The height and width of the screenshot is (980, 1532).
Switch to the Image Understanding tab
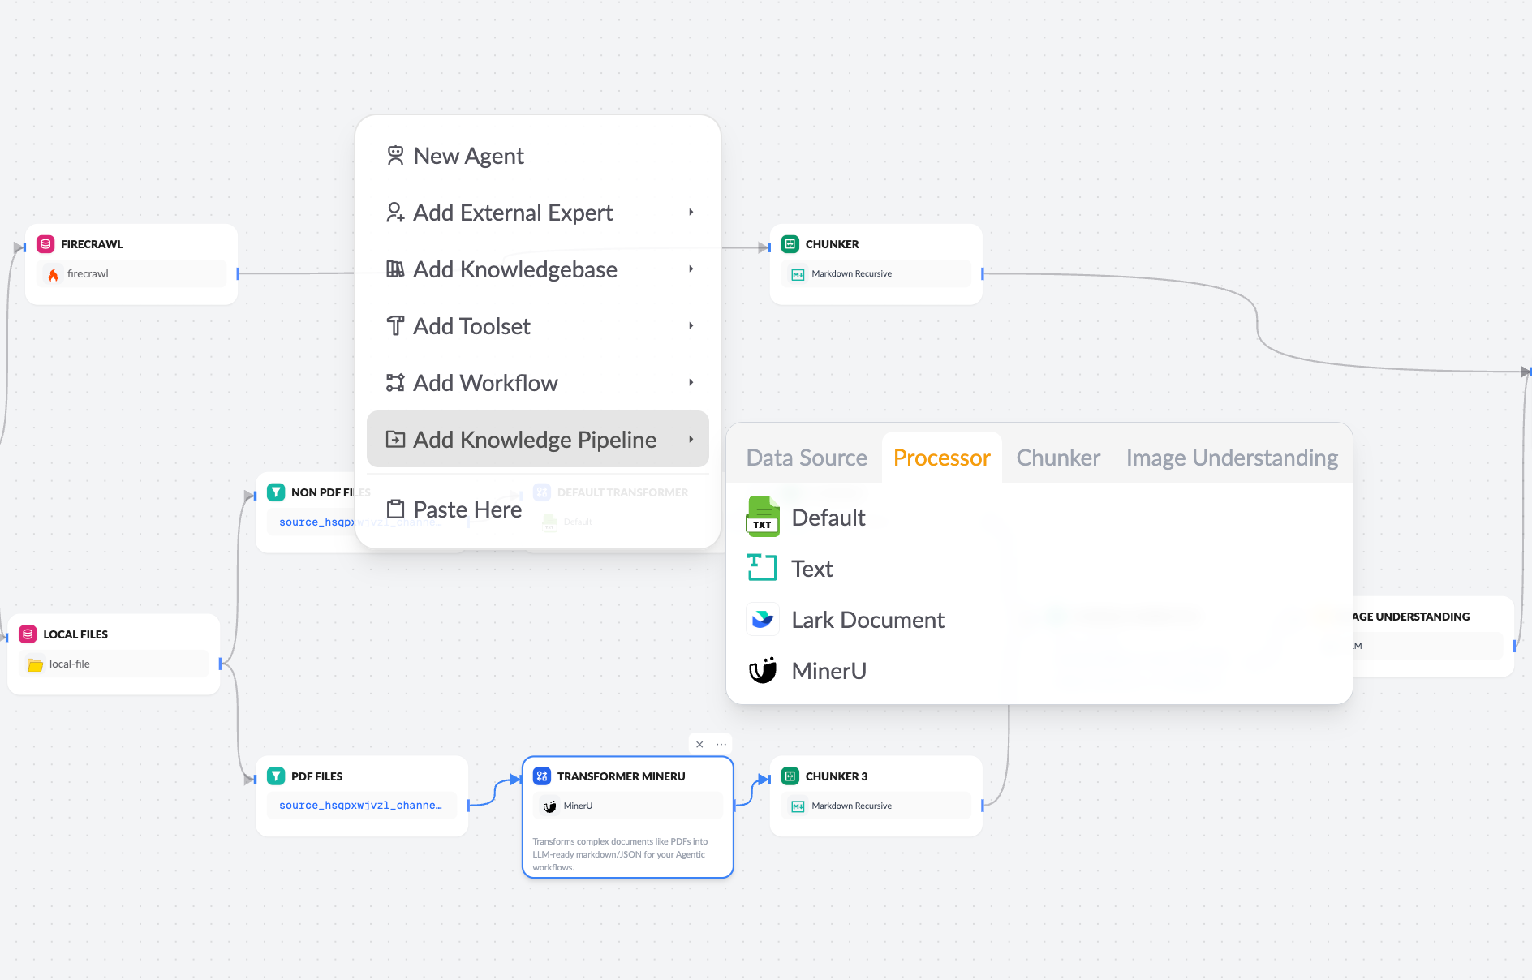1231,458
